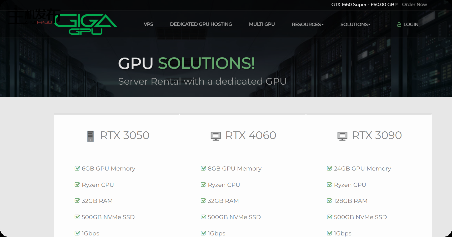Click the checkmark beside 8GB GPU Memory
The image size is (452, 237).
[203, 168]
